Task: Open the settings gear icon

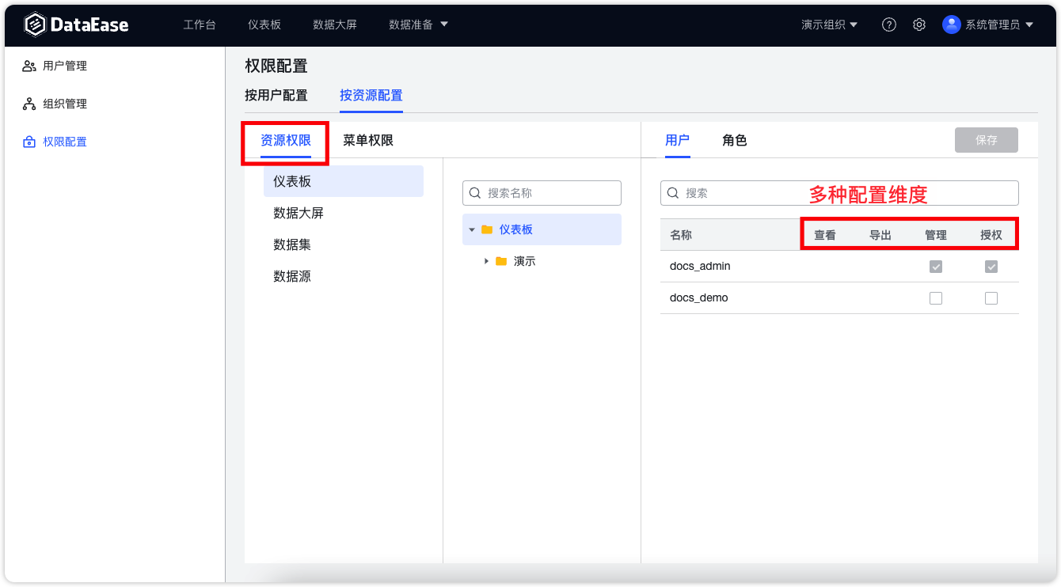Action: [919, 25]
